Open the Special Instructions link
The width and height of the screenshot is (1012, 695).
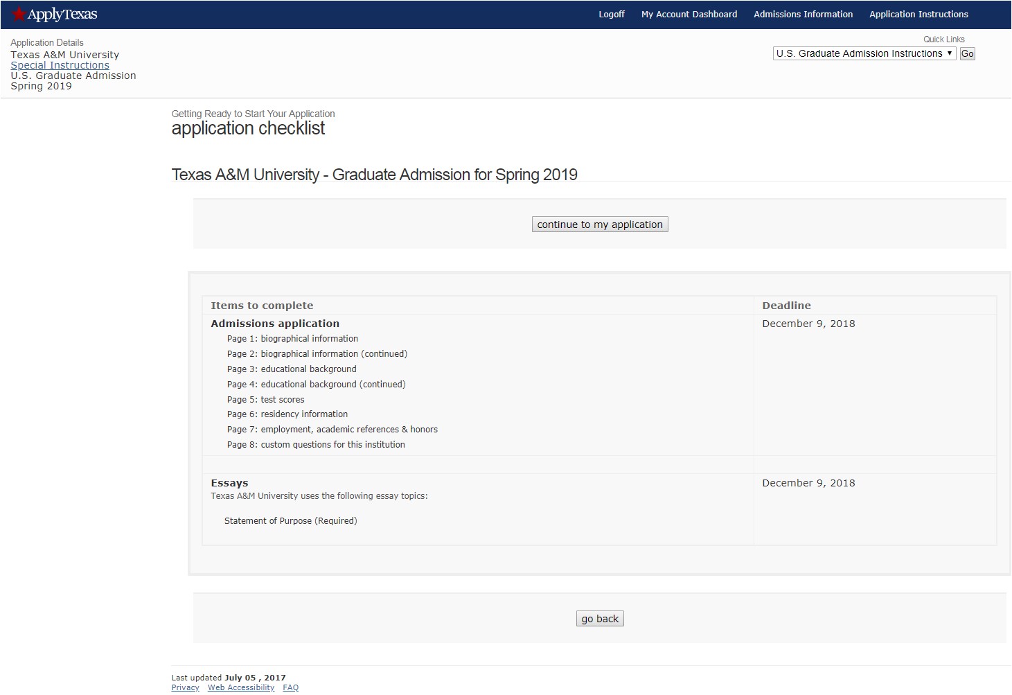click(x=60, y=65)
